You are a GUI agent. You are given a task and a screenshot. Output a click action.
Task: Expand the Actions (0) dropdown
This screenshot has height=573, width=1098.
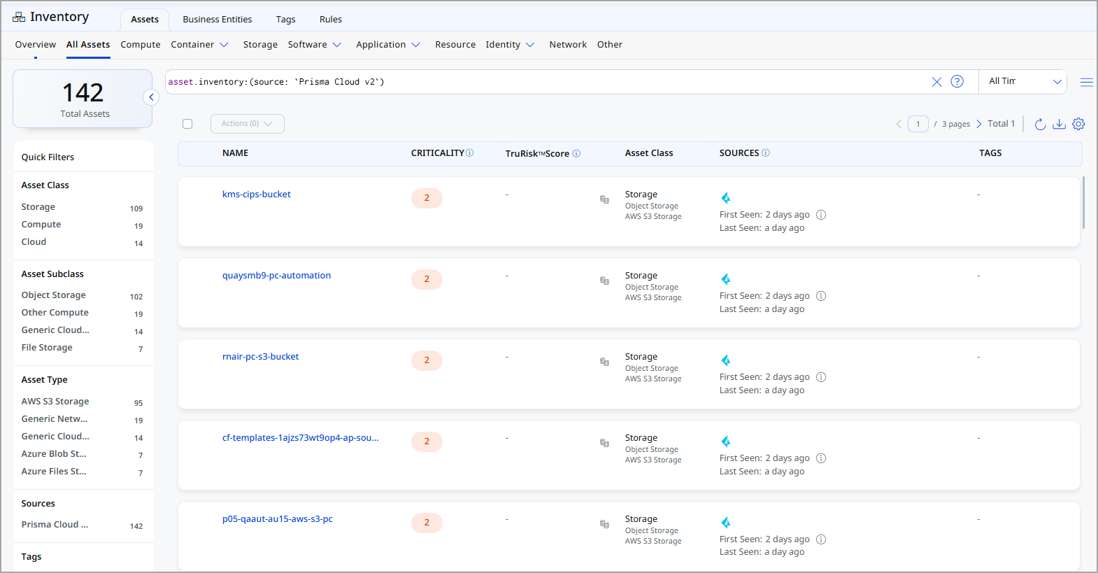point(247,124)
